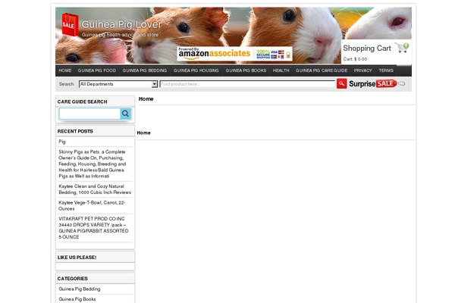This screenshot has width=455, height=303.
Task: Click the upper Home page heading
Action: coord(146,99)
